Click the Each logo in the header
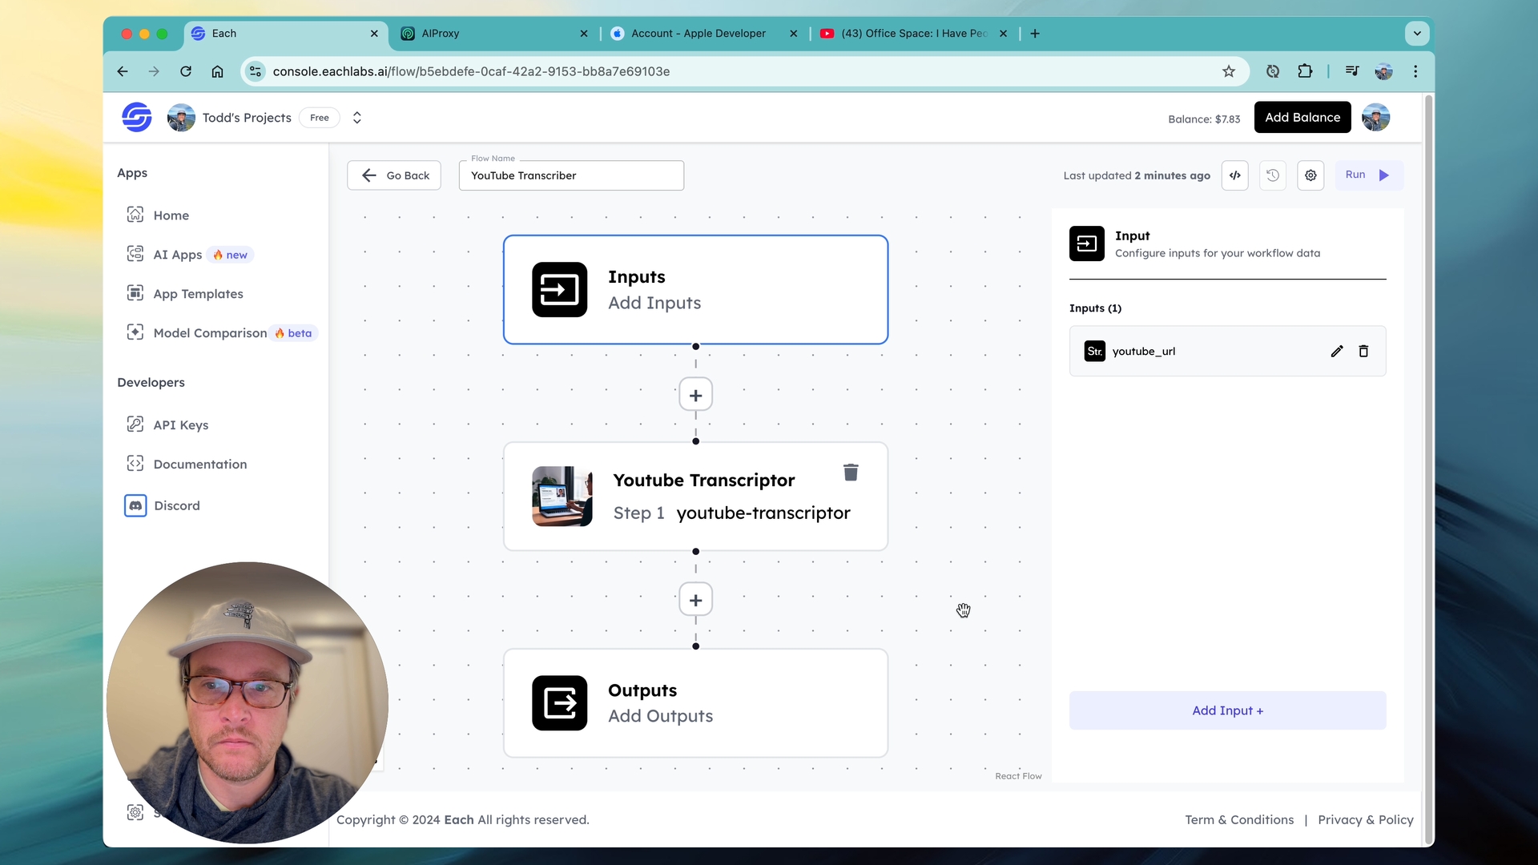1538x865 pixels. pyautogui.click(x=137, y=117)
